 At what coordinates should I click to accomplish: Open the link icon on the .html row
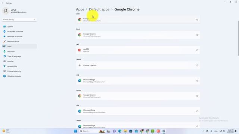(198, 35)
